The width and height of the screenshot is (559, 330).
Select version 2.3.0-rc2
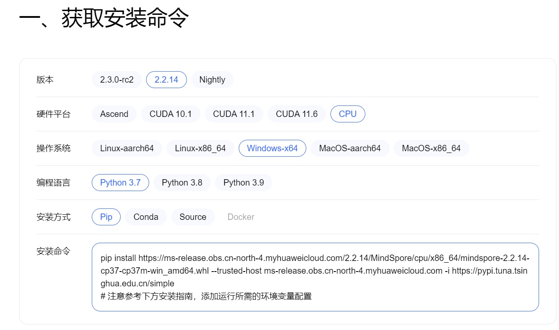116,79
